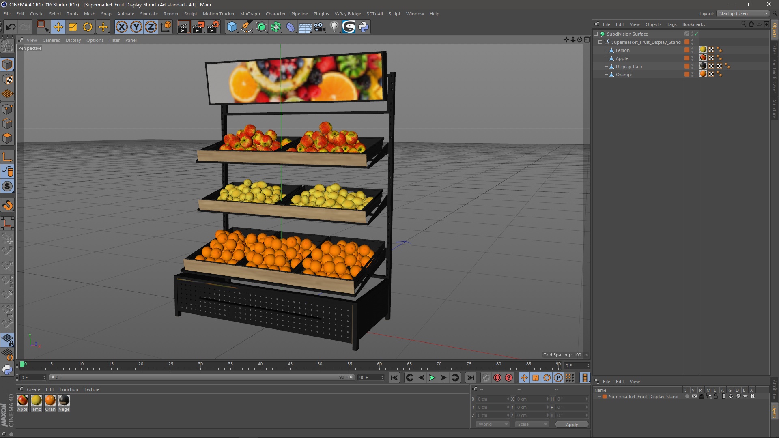Add a Floor environment object
This screenshot has width=779, height=438.
coord(305,27)
